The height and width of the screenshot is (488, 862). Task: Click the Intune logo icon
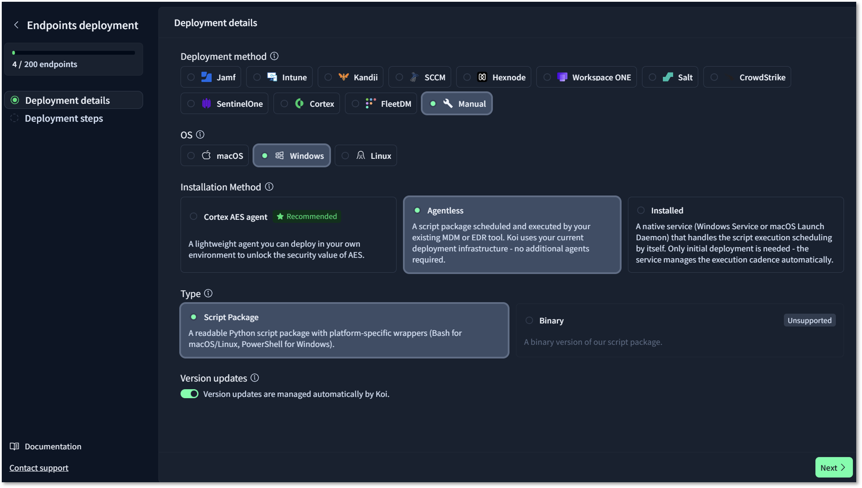pyautogui.click(x=272, y=77)
